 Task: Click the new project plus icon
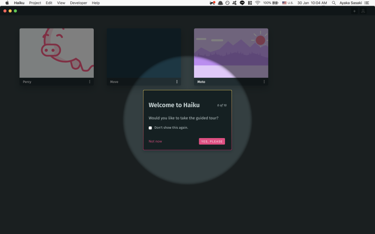pyautogui.click(x=354, y=11)
